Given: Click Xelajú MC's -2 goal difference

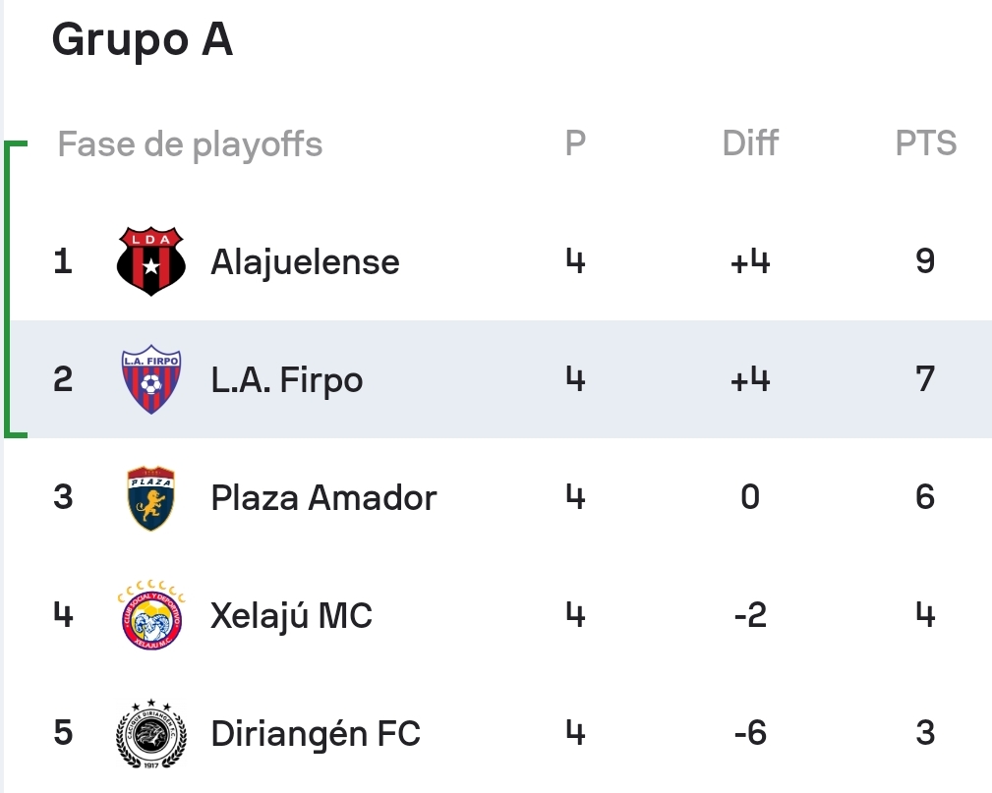Looking at the screenshot, I should 750,615.
